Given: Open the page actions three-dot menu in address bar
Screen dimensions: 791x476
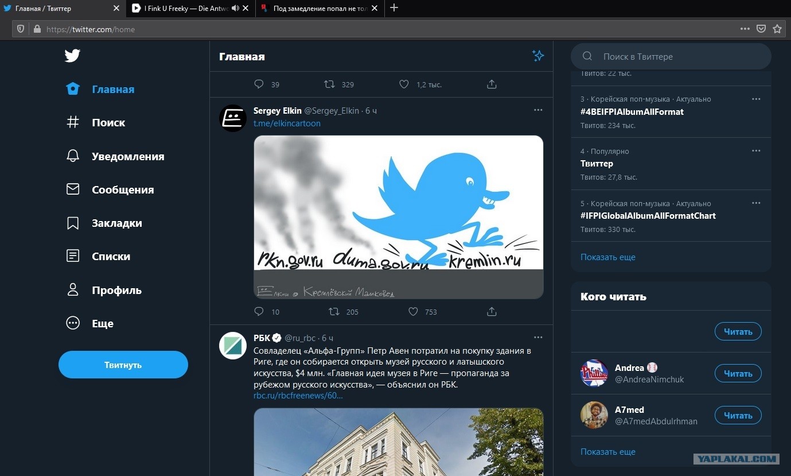Looking at the screenshot, I should (745, 29).
